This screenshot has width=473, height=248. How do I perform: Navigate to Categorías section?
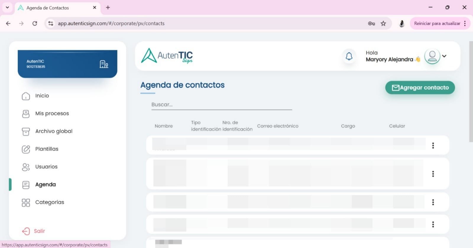point(49,202)
